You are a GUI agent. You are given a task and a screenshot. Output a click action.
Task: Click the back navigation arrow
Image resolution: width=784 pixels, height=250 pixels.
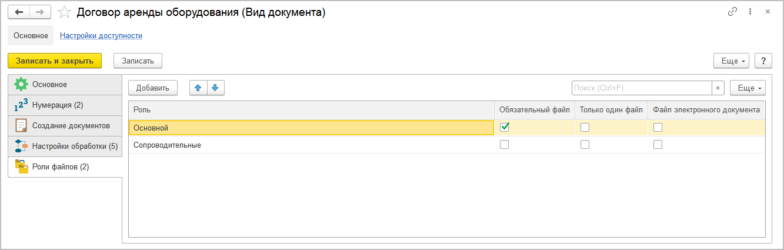[x=19, y=12]
